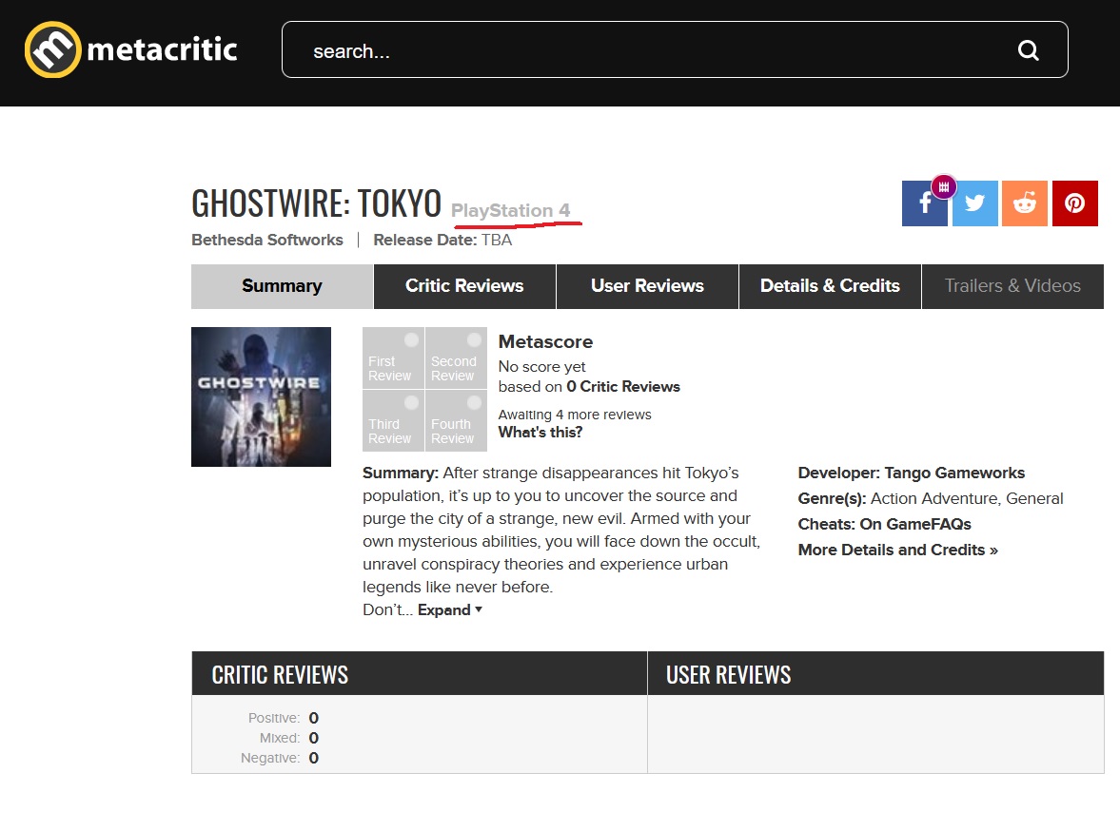Click the Negative reviews count

tap(314, 758)
